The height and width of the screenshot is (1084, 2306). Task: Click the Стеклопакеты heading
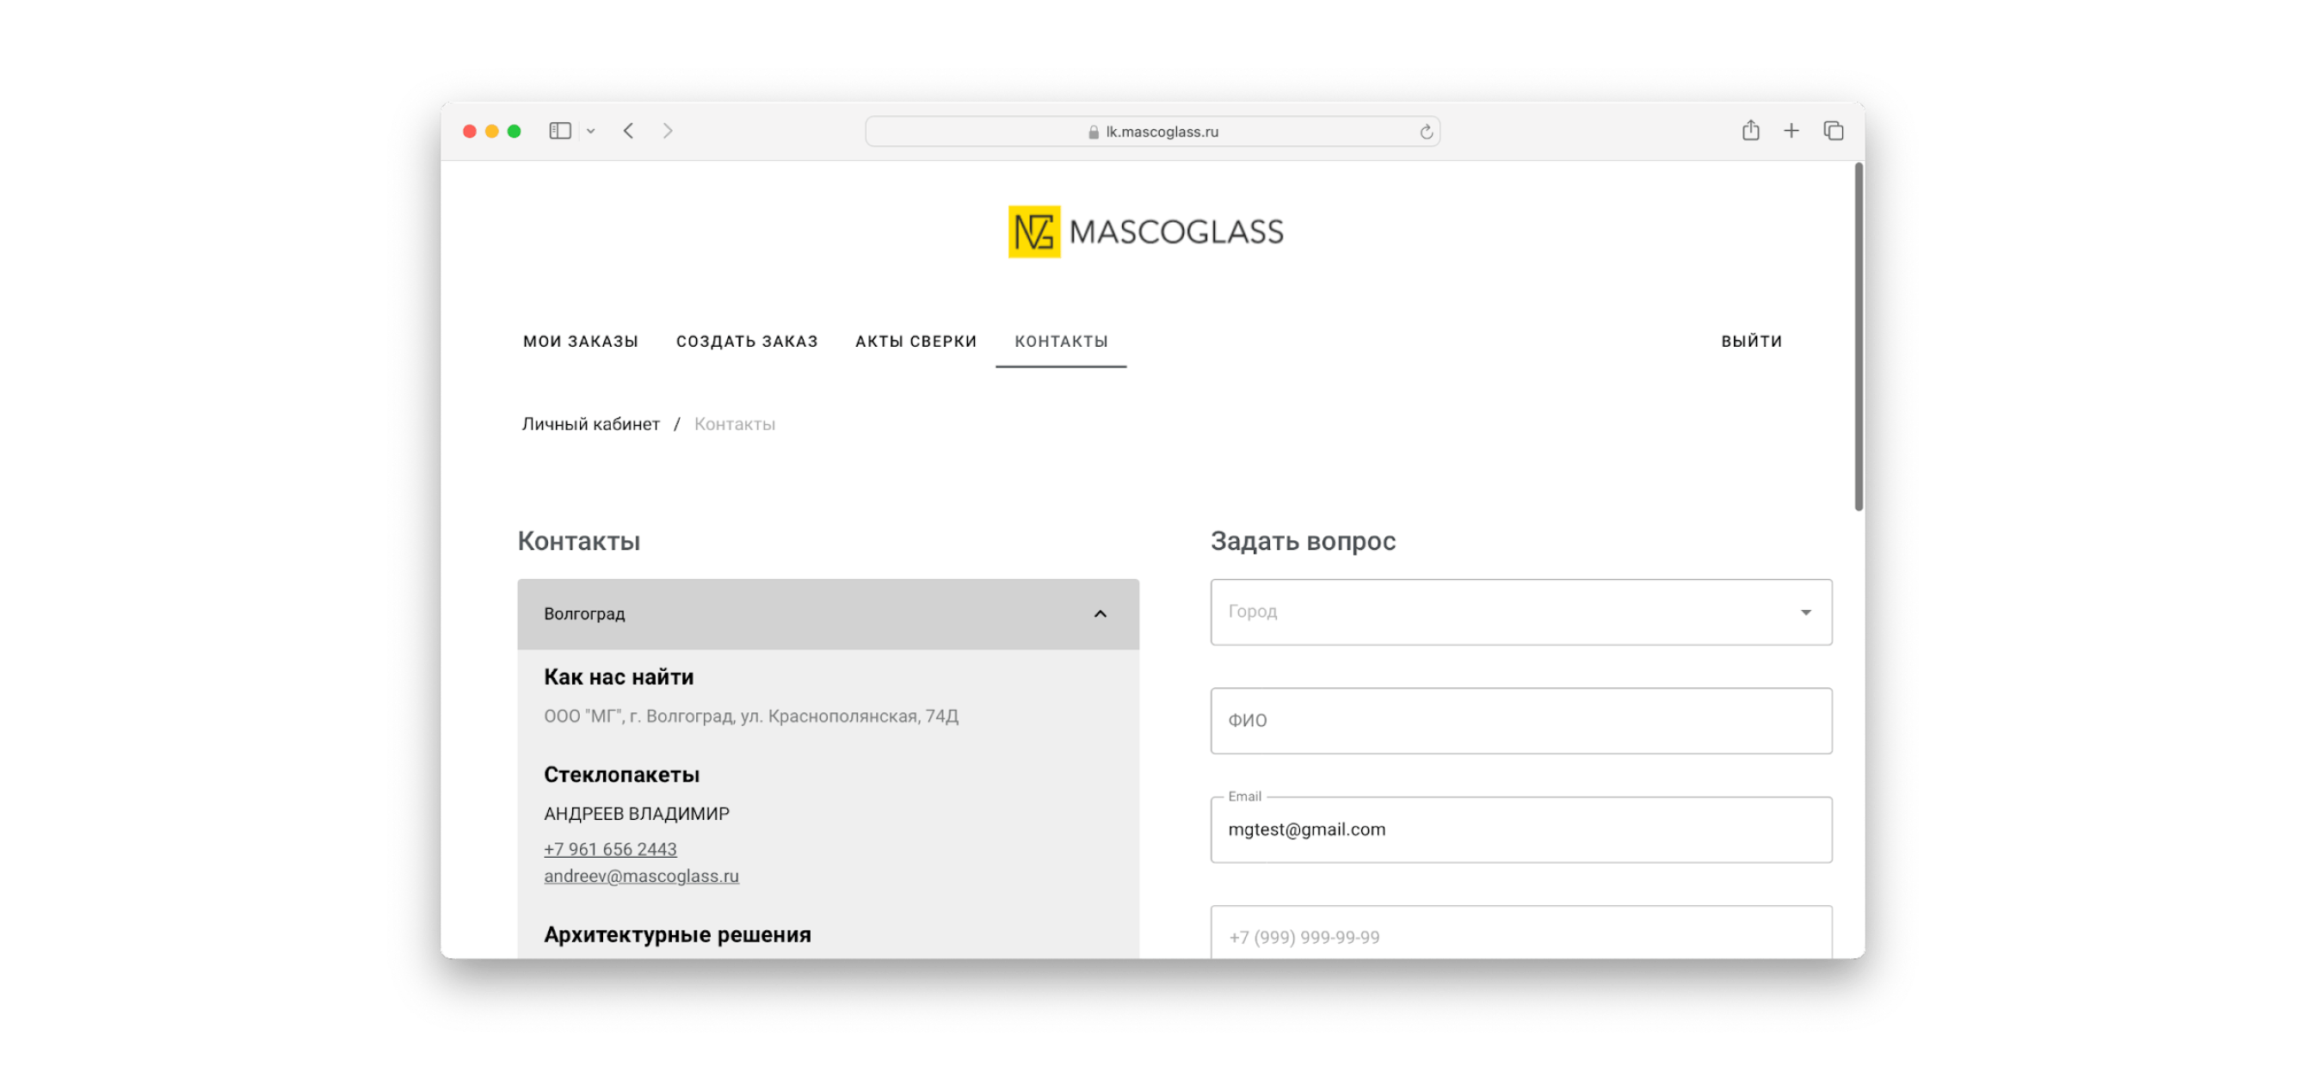[x=621, y=774]
